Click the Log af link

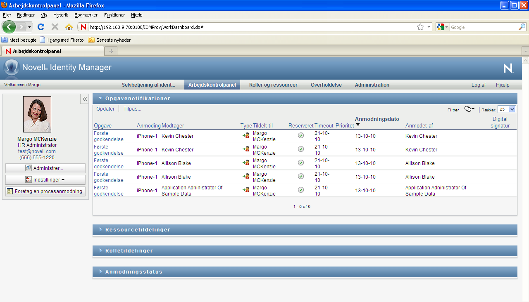pyautogui.click(x=479, y=85)
